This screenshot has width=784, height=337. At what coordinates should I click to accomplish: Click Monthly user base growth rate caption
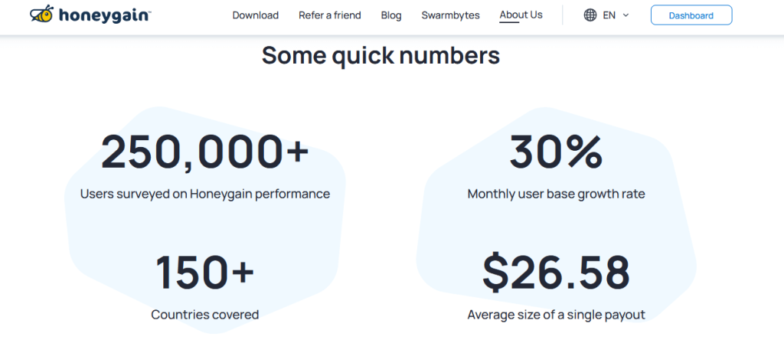click(x=556, y=194)
